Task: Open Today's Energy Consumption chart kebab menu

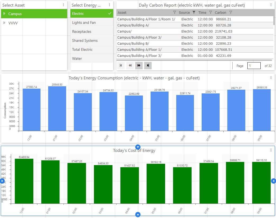Action: pos(271,78)
